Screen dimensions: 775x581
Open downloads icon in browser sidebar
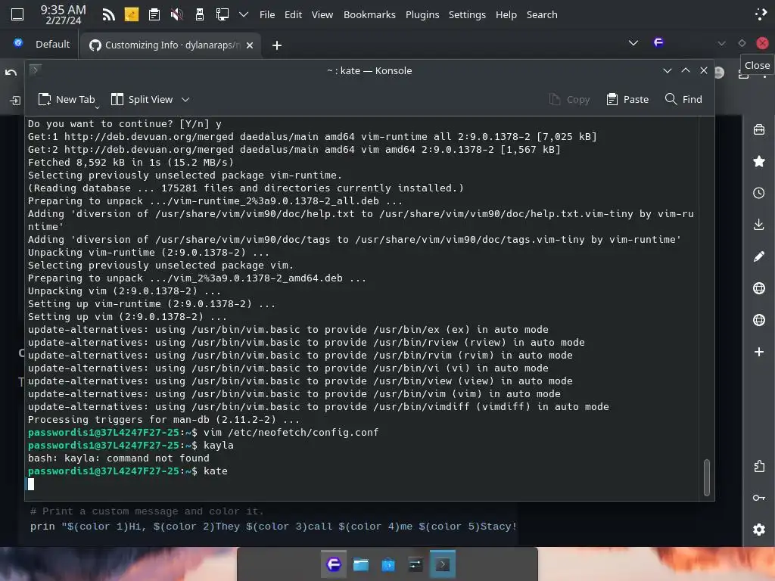coord(758,224)
